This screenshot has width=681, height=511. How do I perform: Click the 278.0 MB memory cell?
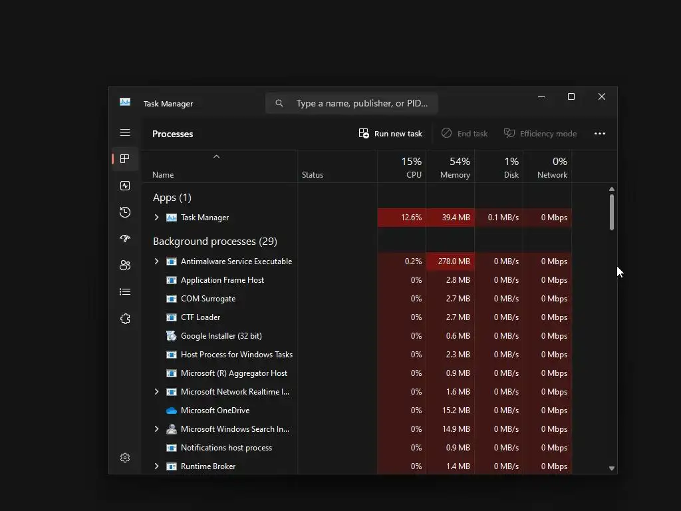450,261
